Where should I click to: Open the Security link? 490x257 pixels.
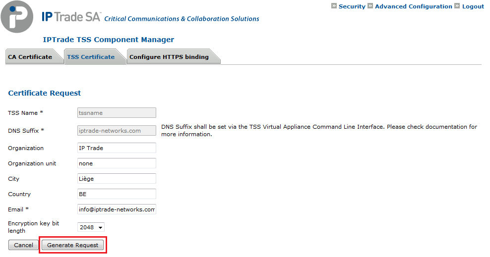[352, 6]
